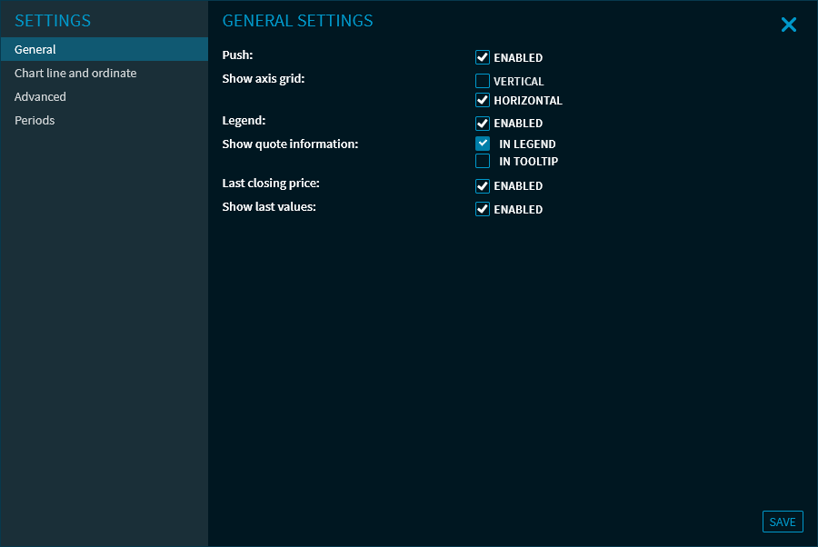Disable the Horizontal axis grid checkbox

click(x=483, y=100)
